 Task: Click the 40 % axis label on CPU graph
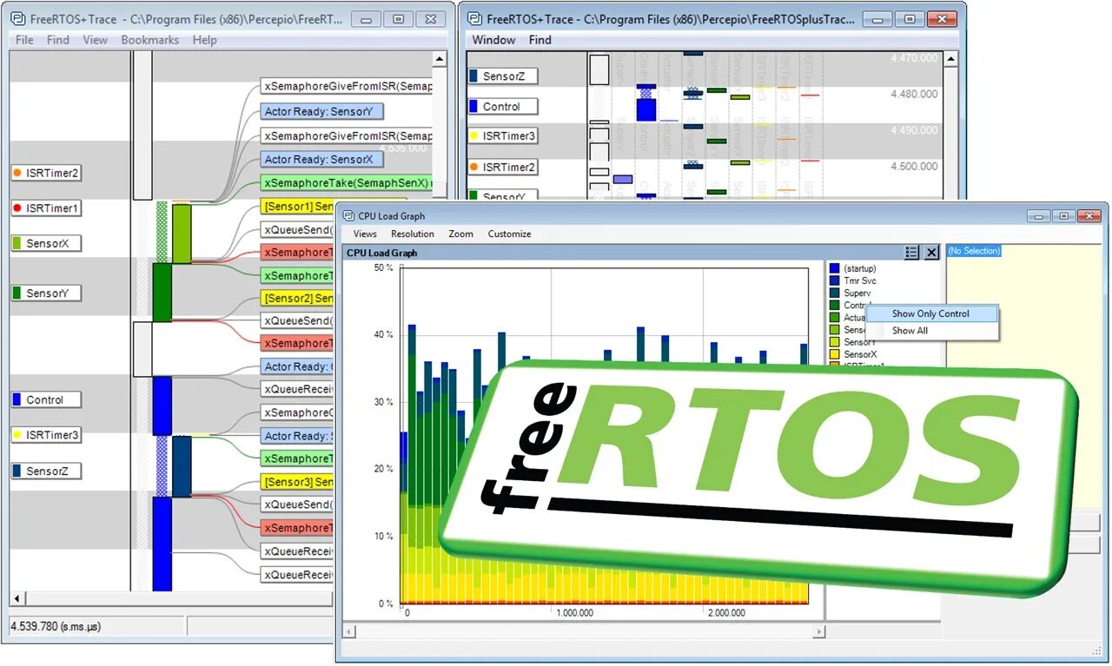[x=383, y=334]
